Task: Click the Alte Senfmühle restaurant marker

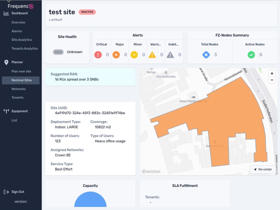Action: [x=166, y=73]
